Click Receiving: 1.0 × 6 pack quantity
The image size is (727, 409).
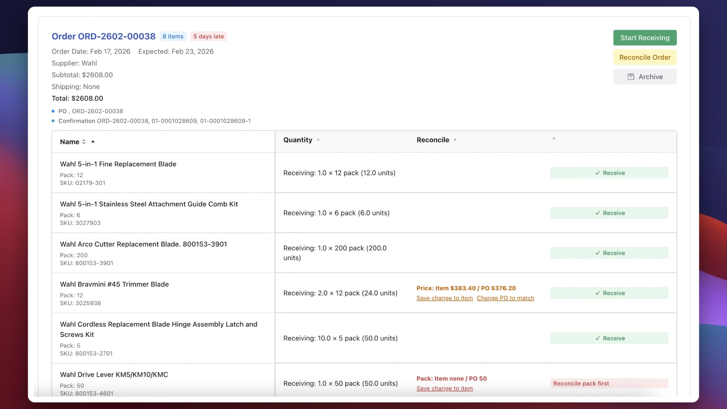pyautogui.click(x=336, y=213)
